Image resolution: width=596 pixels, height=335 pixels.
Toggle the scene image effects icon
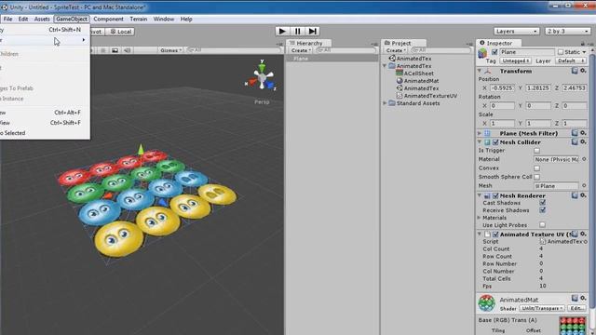115,50
